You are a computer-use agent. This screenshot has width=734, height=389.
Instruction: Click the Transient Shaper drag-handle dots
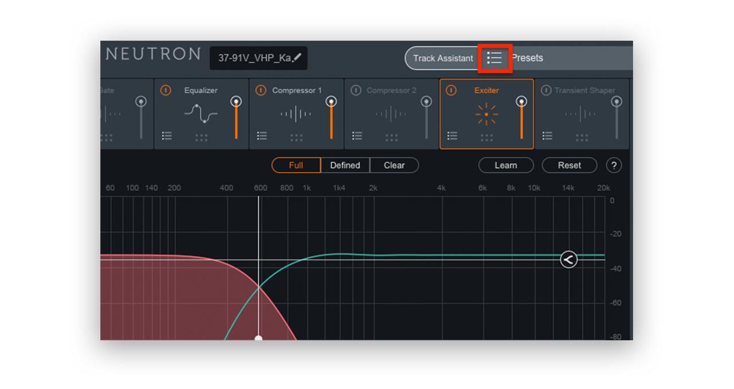[582, 137]
